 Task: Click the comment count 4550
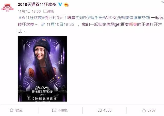pos(107,110)
